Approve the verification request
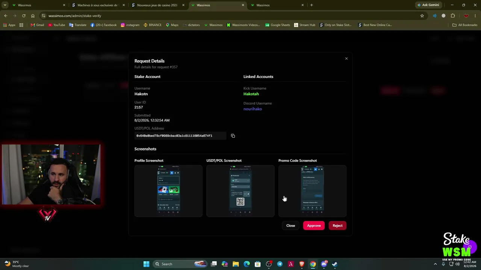The width and height of the screenshot is (481, 270). (x=314, y=225)
